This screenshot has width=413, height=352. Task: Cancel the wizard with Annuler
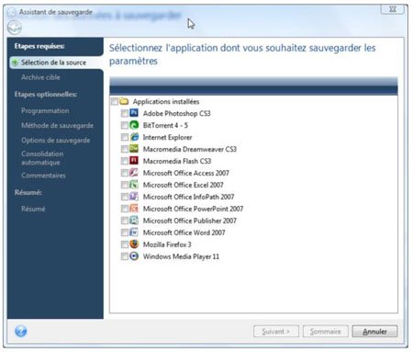click(374, 331)
